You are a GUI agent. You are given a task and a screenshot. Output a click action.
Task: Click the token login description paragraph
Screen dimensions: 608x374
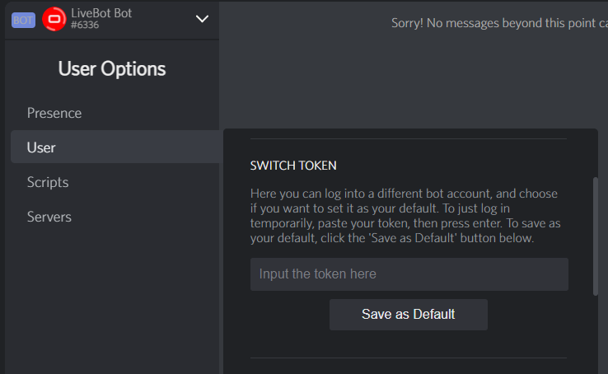click(x=407, y=216)
